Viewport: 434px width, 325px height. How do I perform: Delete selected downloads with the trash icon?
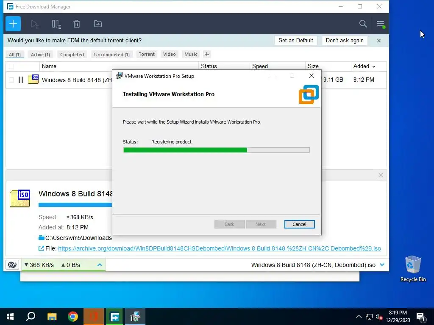[x=77, y=24]
